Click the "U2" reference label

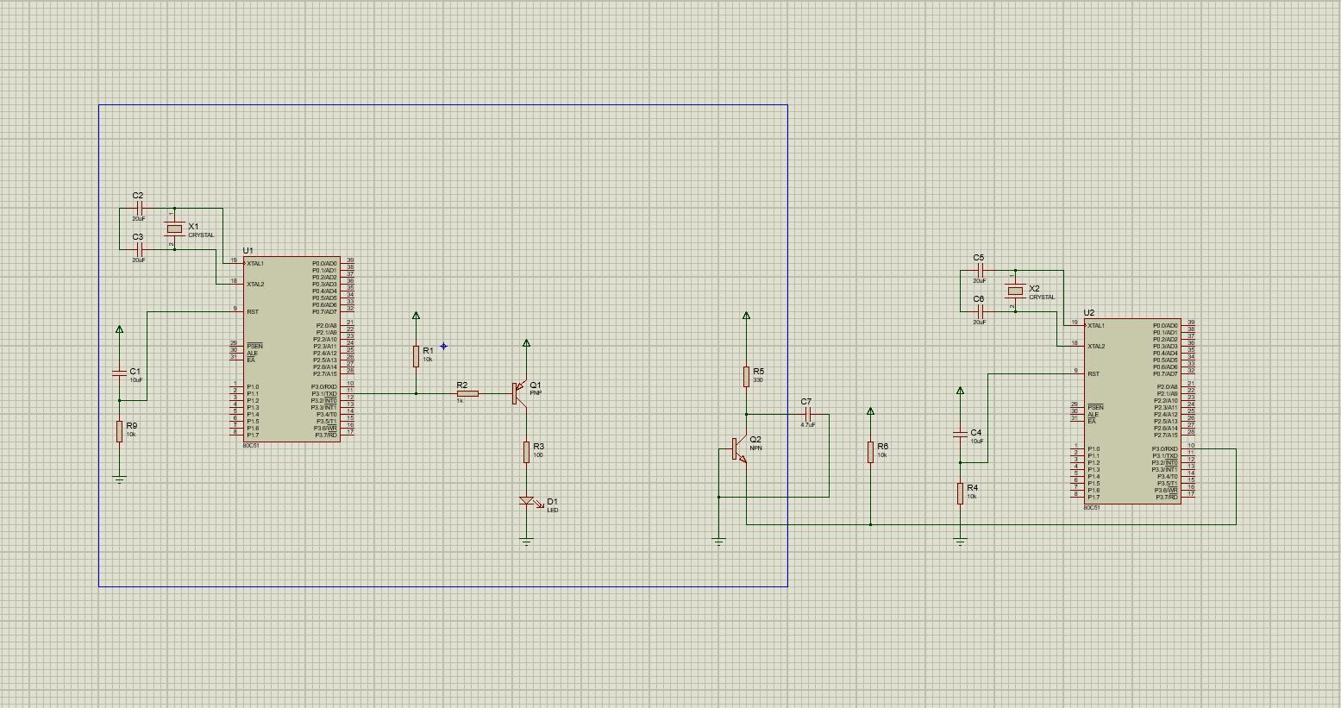pos(1089,312)
